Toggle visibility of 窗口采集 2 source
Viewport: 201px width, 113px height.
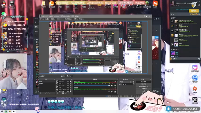68,85
